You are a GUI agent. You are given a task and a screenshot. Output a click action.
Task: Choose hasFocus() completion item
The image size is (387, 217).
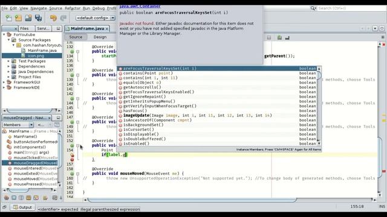point(217,111)
